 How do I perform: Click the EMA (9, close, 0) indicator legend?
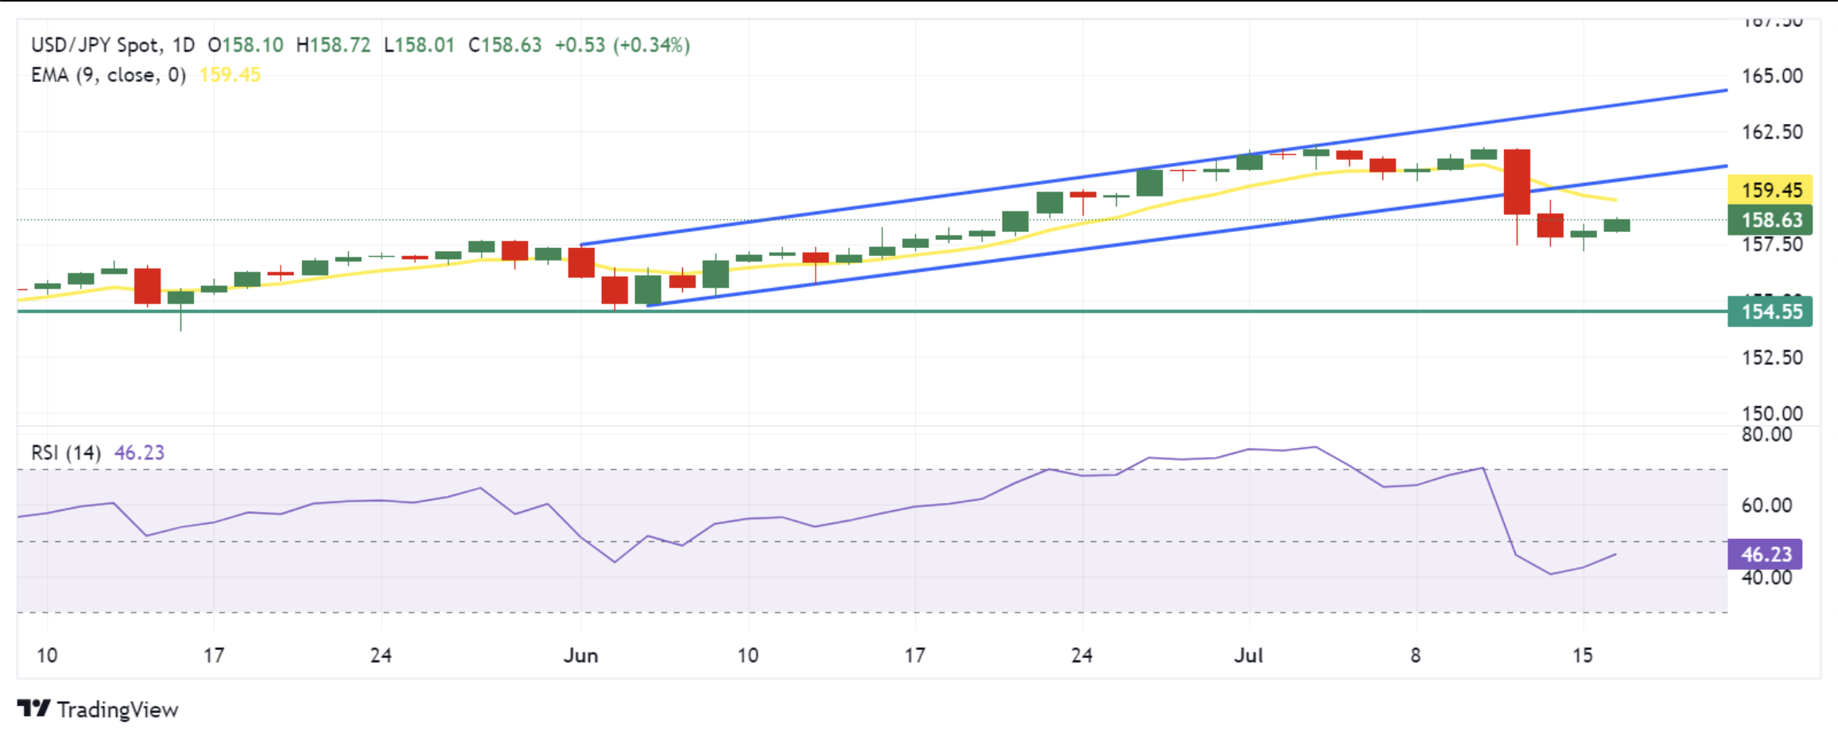point(108,75)
